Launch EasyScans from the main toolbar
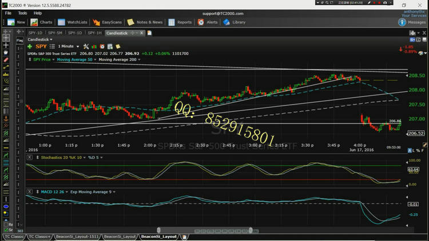 107,22
